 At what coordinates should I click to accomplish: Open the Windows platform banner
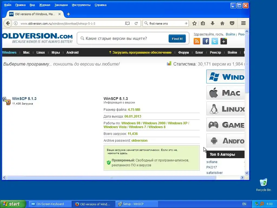coord(225,77)
